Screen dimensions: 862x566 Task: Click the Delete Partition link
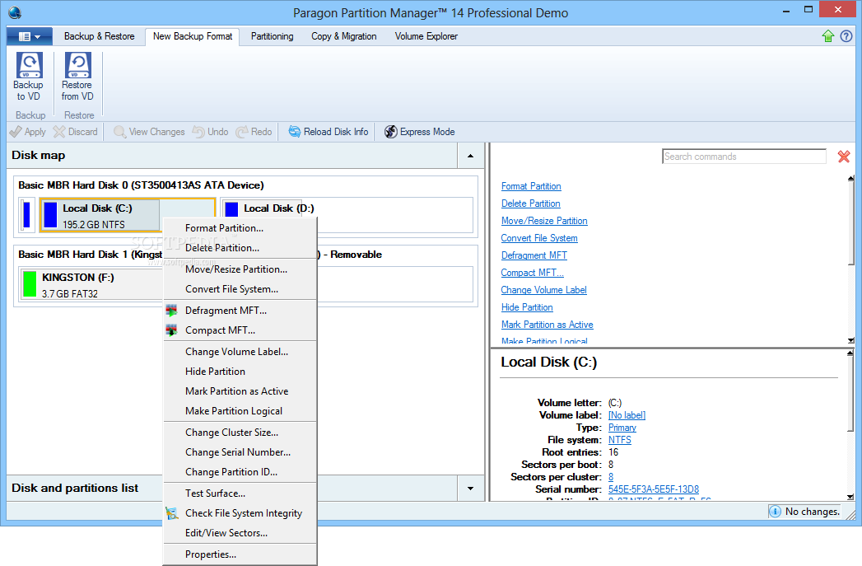(x=530, y=203)
